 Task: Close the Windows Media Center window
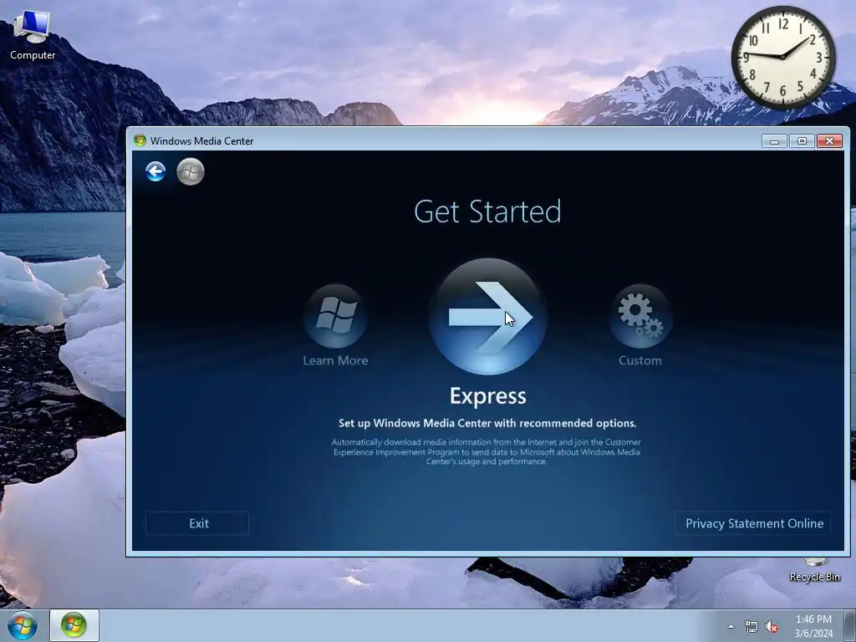[x=829, y=140]
